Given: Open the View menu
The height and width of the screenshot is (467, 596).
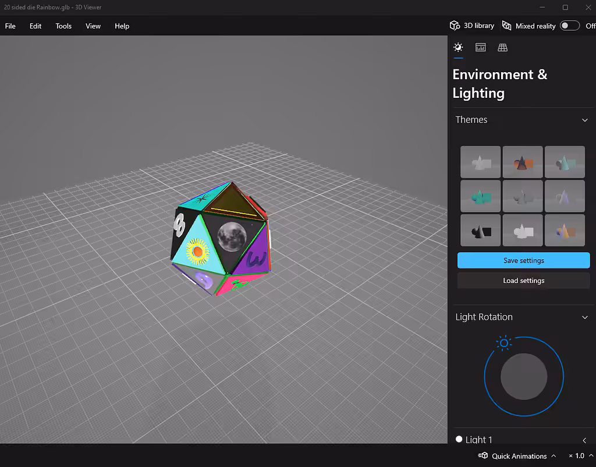Looking at the screenshot, I should 93,26.
